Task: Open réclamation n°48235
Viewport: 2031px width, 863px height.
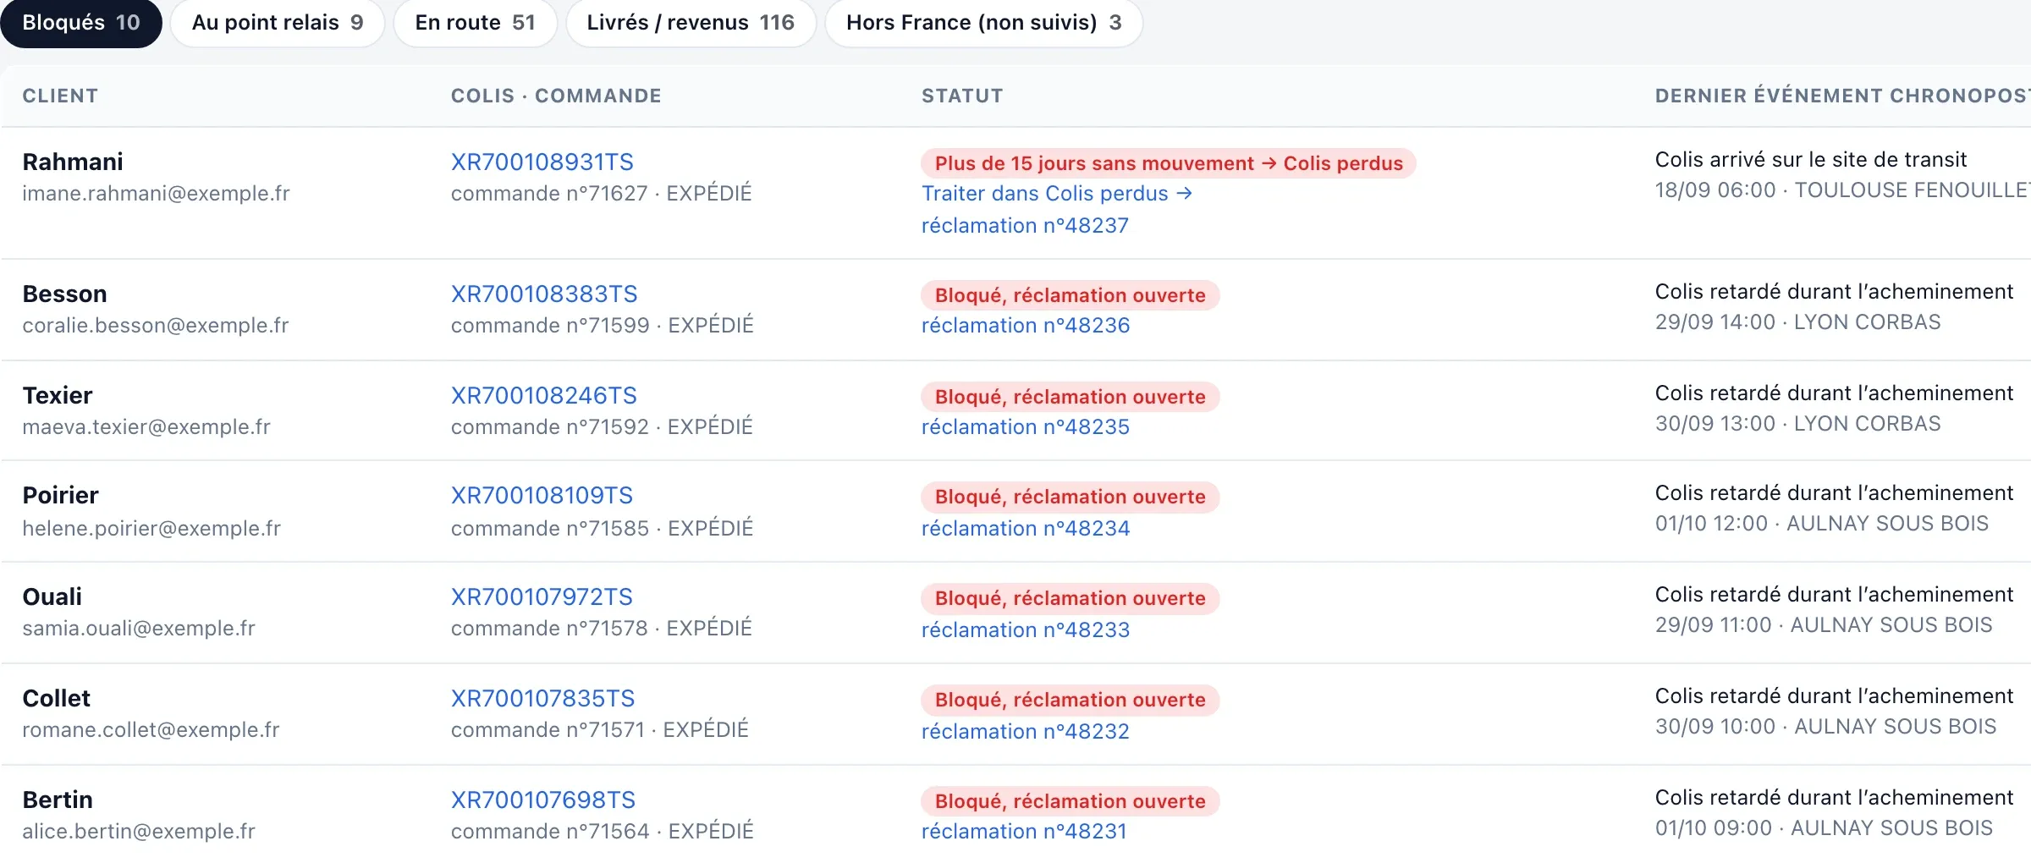Action: pos(1026,427)
